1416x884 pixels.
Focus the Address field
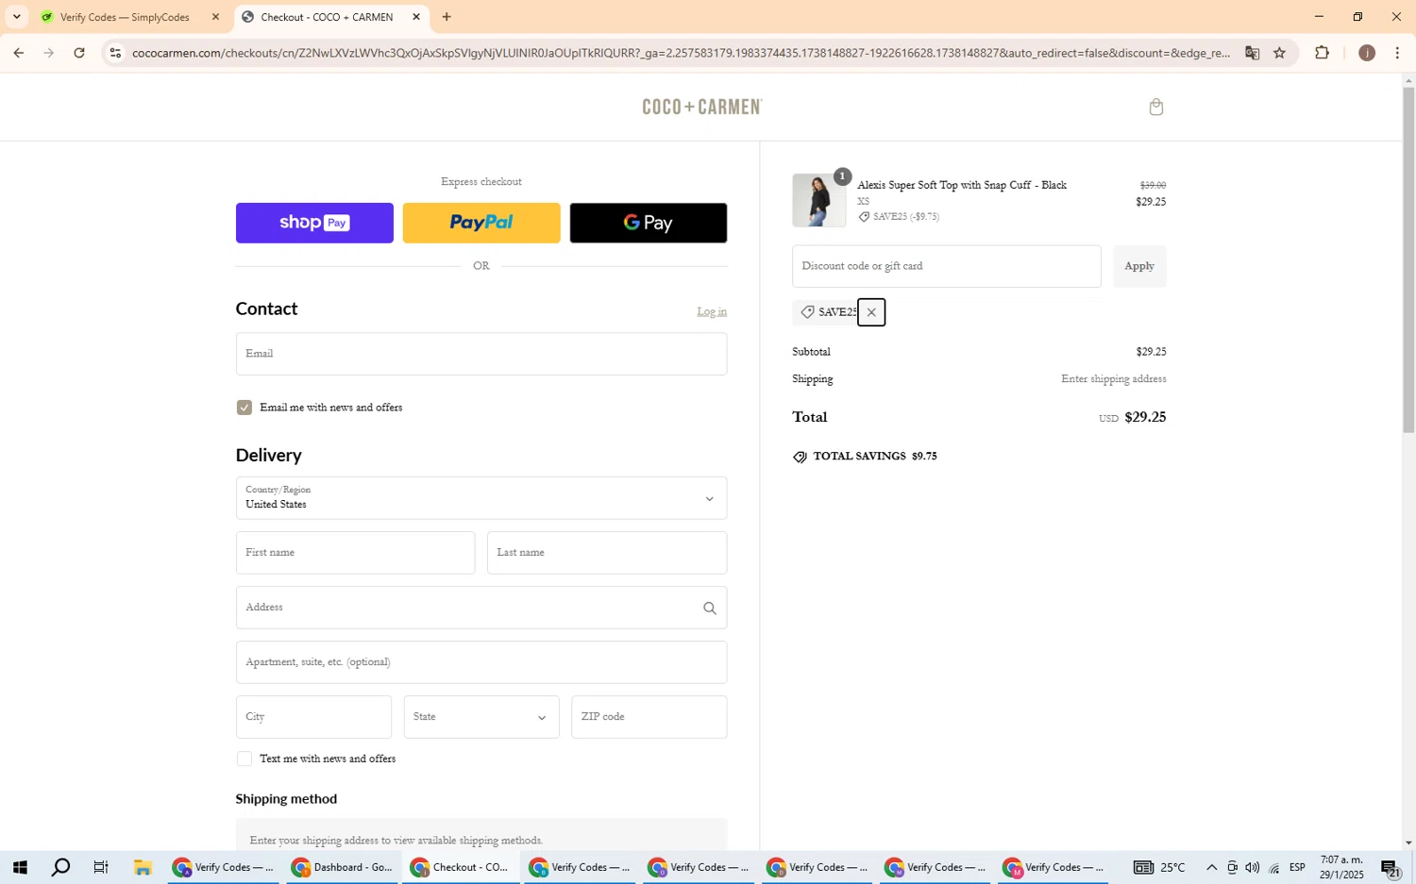(x=481, y=608)
